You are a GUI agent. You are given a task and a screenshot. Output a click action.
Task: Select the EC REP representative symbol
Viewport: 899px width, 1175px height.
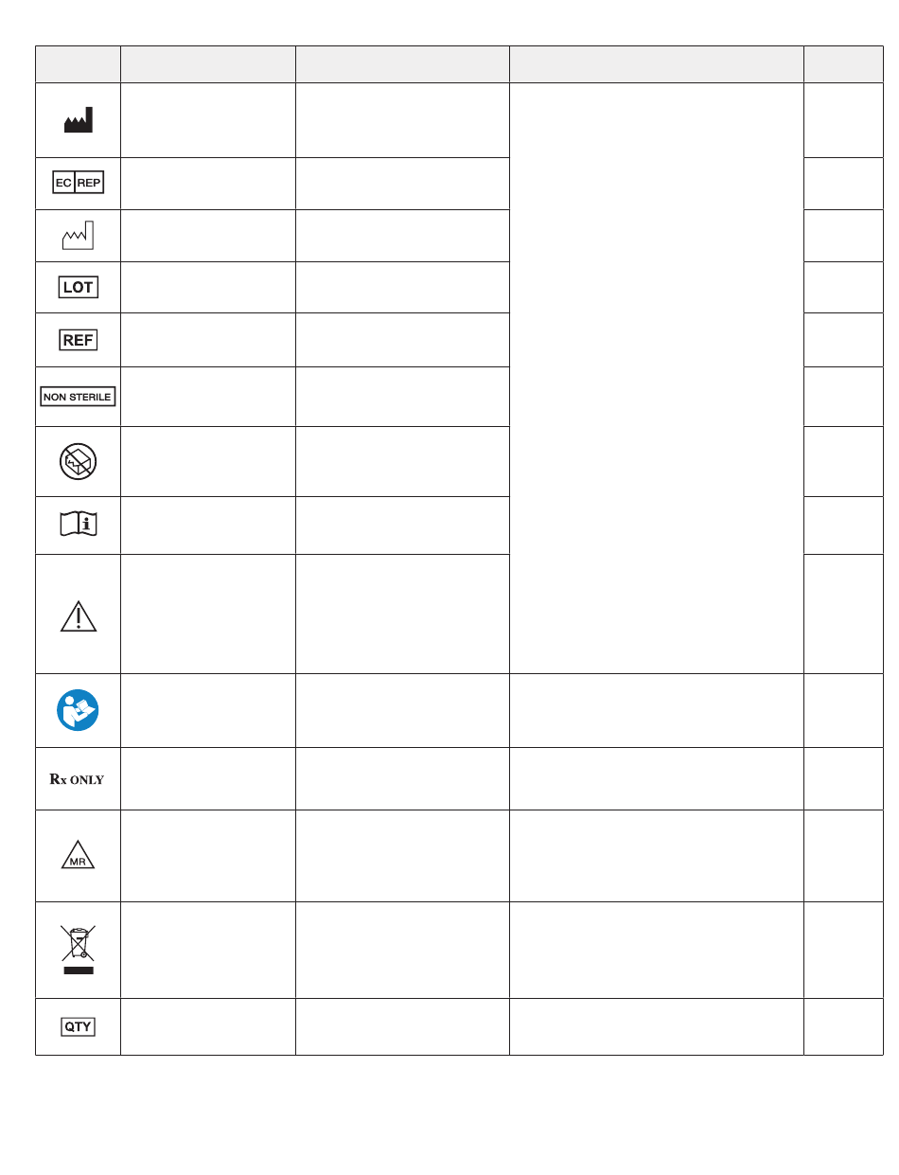78,183
